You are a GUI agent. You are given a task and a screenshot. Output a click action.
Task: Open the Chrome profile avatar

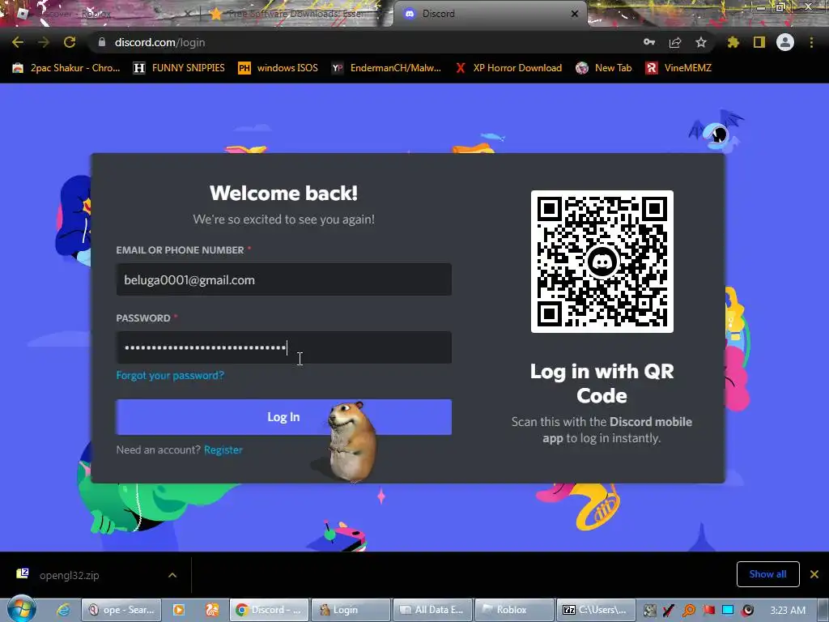(x=785, y=42)
